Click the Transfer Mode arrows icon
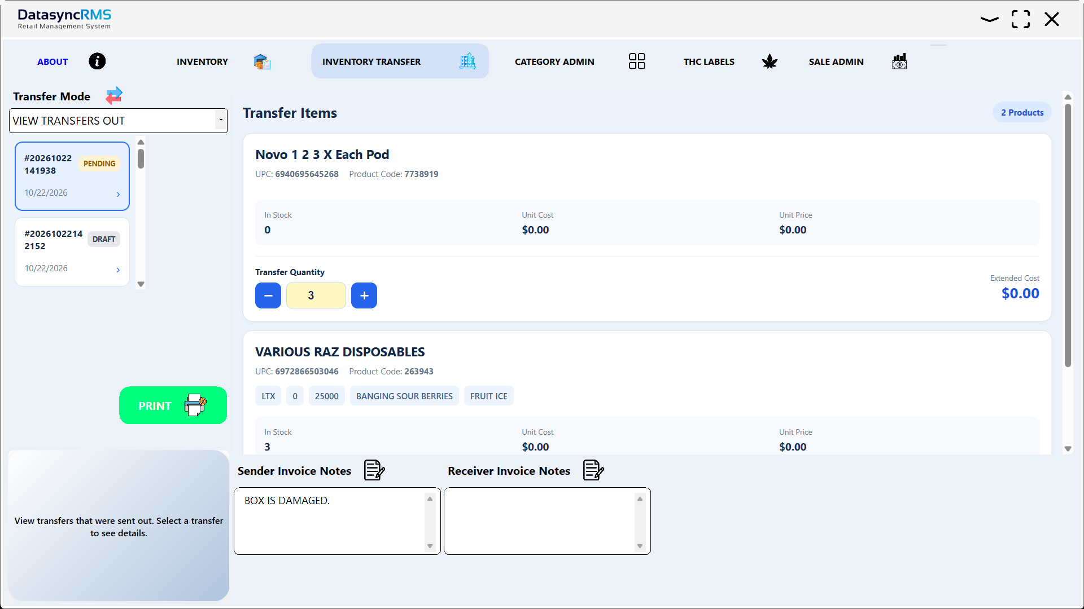 coord(114,96)
